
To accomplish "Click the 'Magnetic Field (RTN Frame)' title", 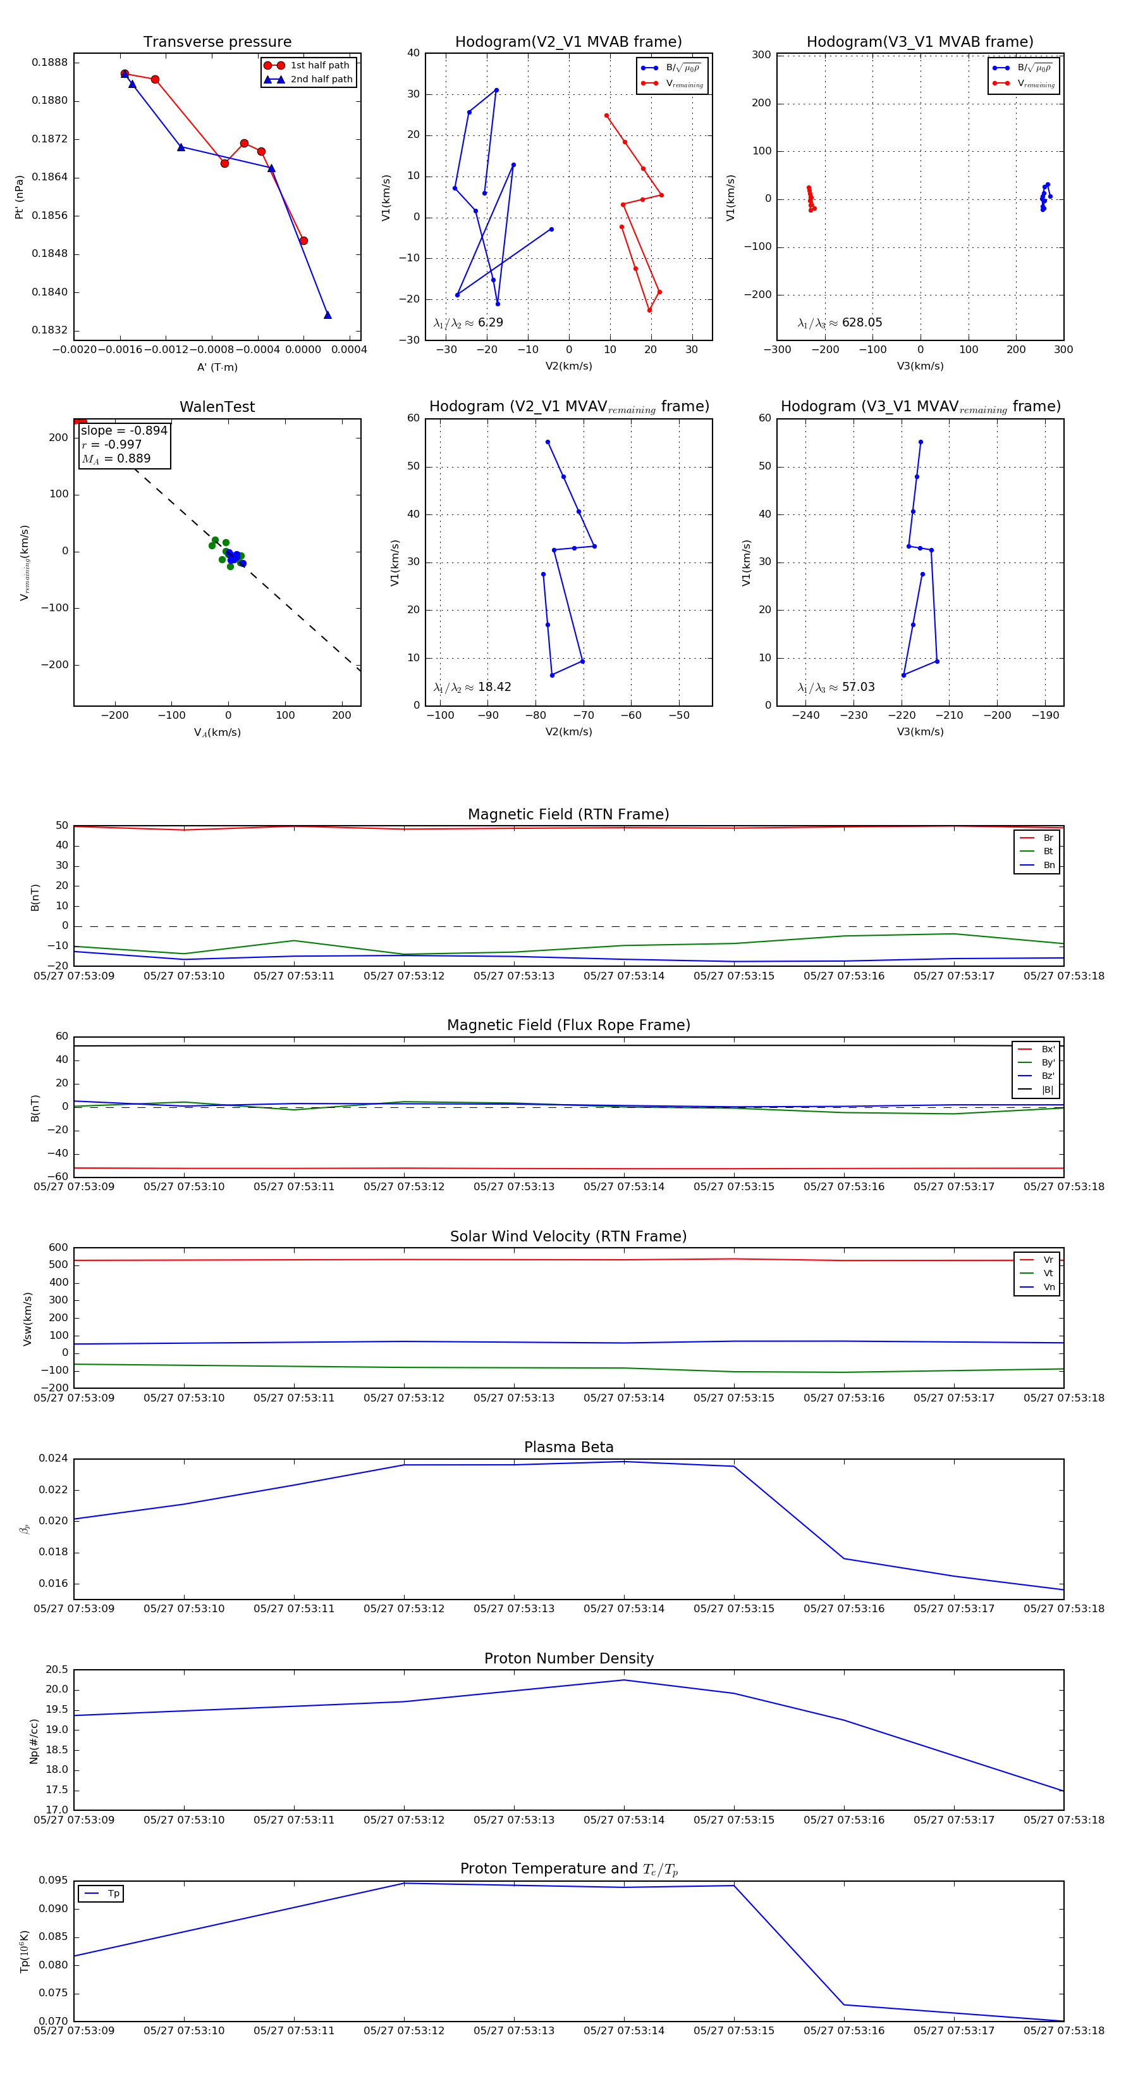I will 568,814.
